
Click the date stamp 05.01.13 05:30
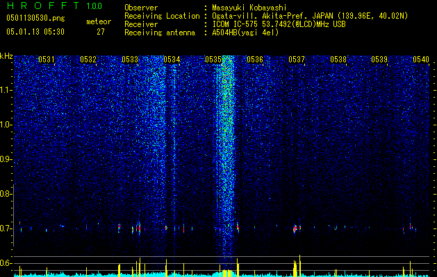pyautogui.click(x=35, y=32)
